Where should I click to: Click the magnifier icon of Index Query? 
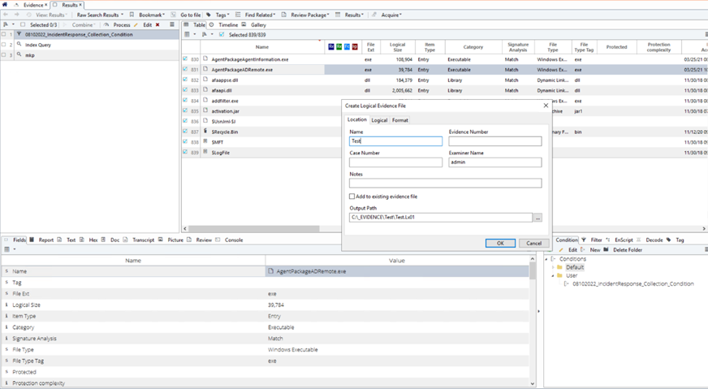19,45
